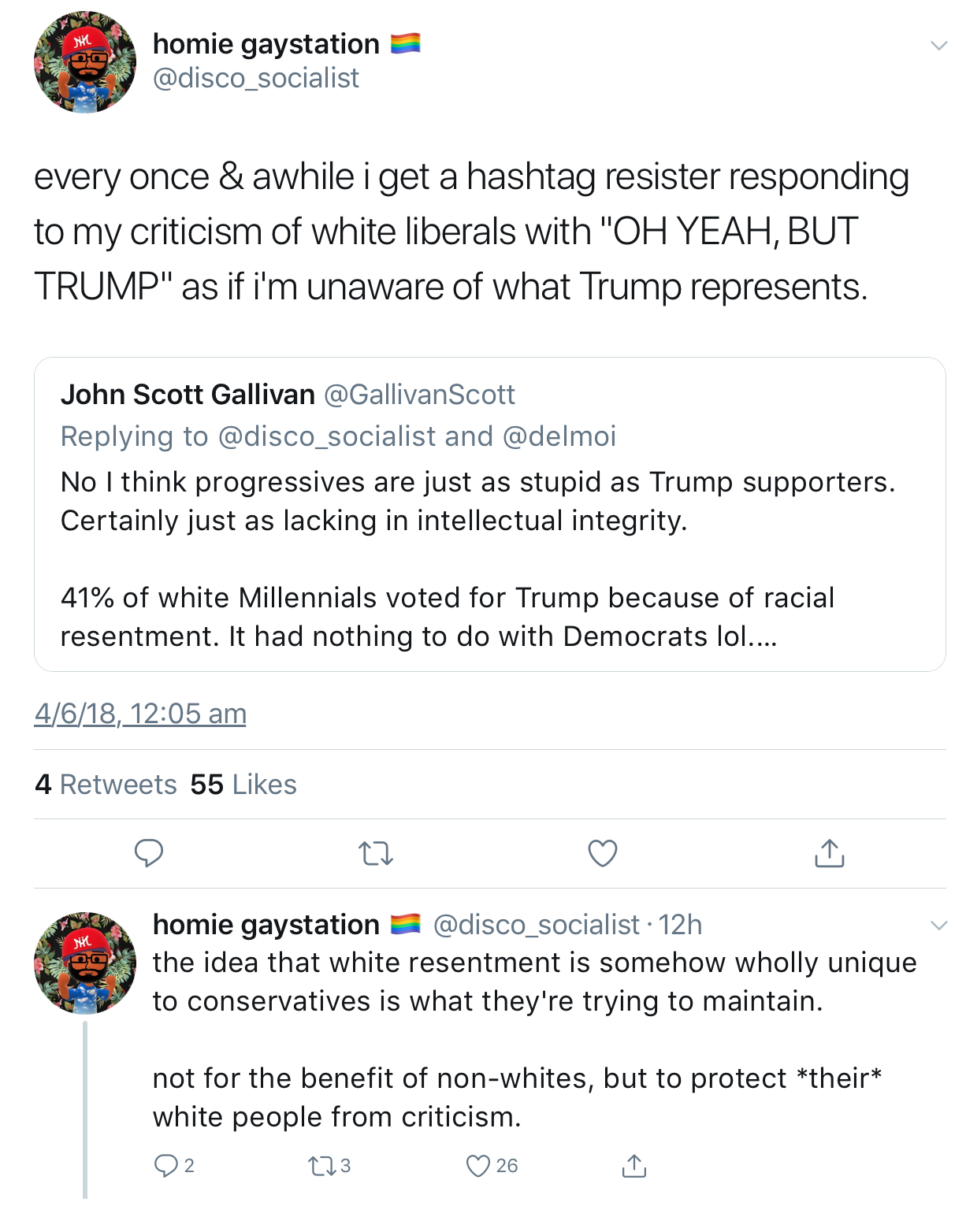Screen dimensions: 966x1206
Task: Share the main tweet
Action: tap(830, 853)
